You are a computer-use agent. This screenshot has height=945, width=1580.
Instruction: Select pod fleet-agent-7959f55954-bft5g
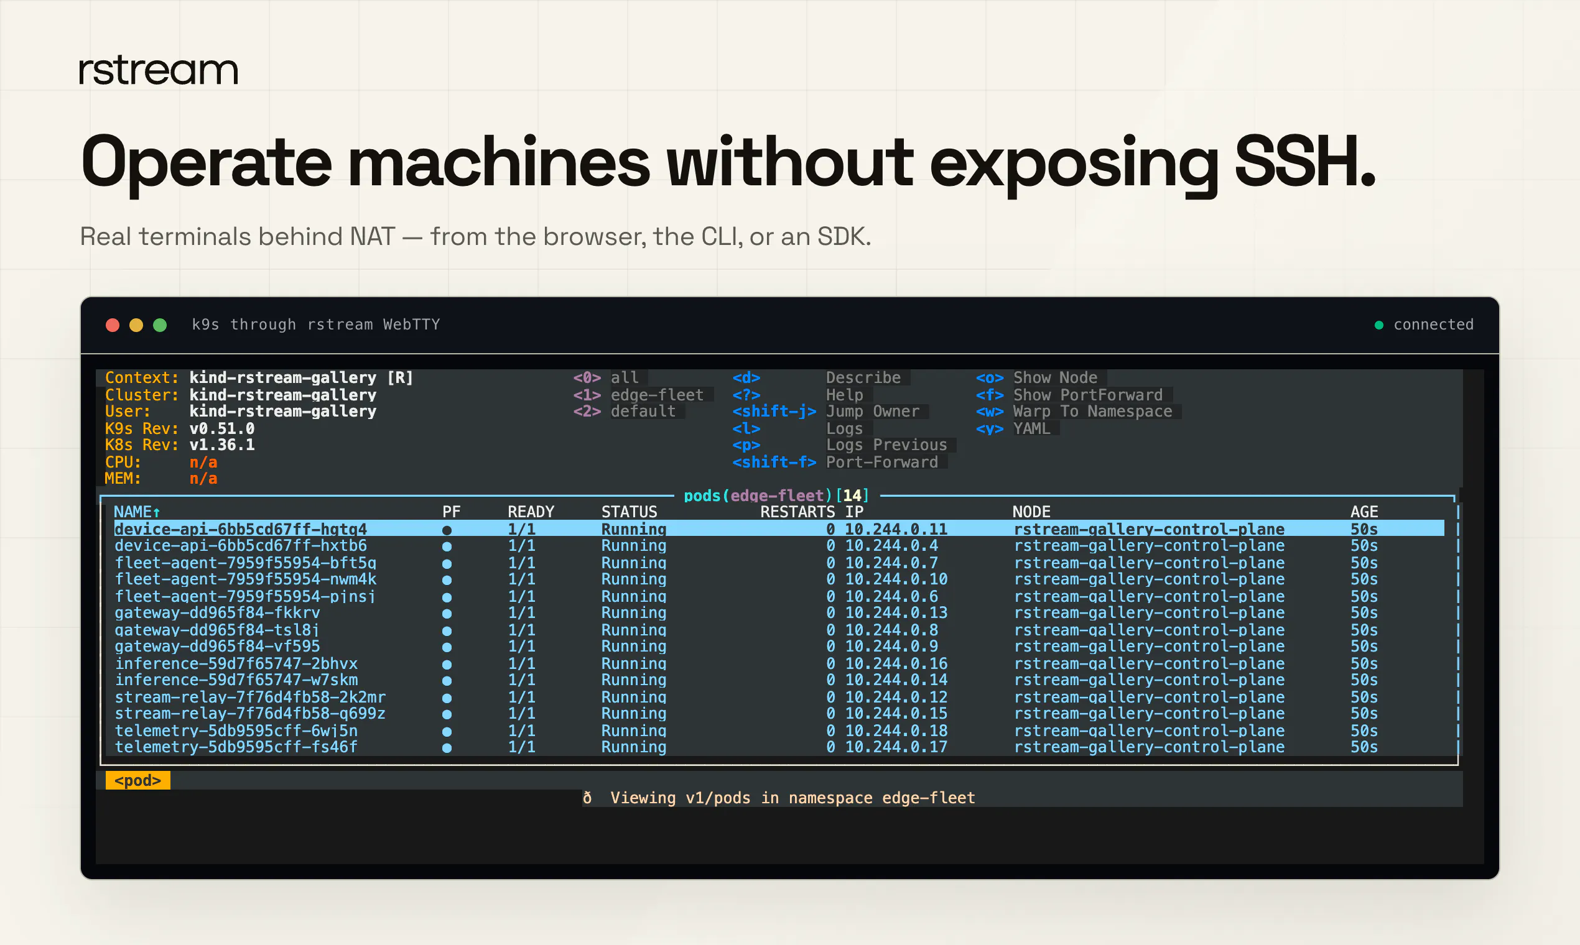[779, 563]
